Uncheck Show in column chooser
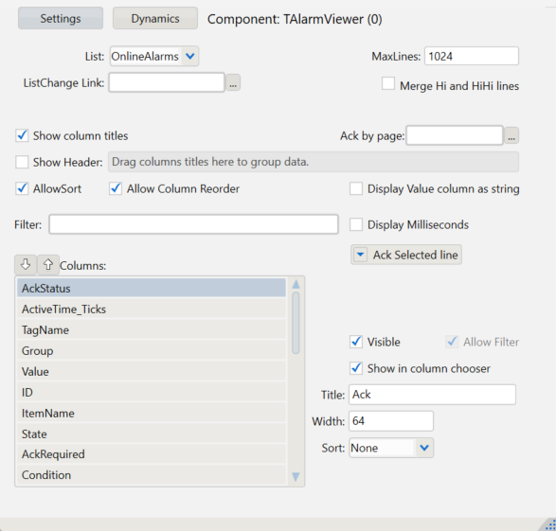The height and width of the screenshot is (531, 556). pyautogui.click(x=356, y=368)
